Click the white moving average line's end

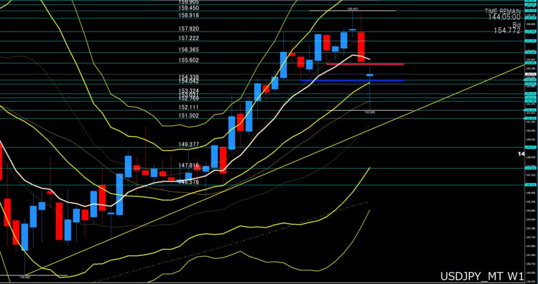coord(370,59)
